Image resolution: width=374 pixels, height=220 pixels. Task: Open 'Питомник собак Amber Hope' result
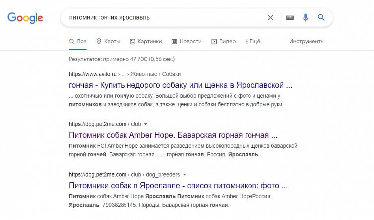coord(173,135)
